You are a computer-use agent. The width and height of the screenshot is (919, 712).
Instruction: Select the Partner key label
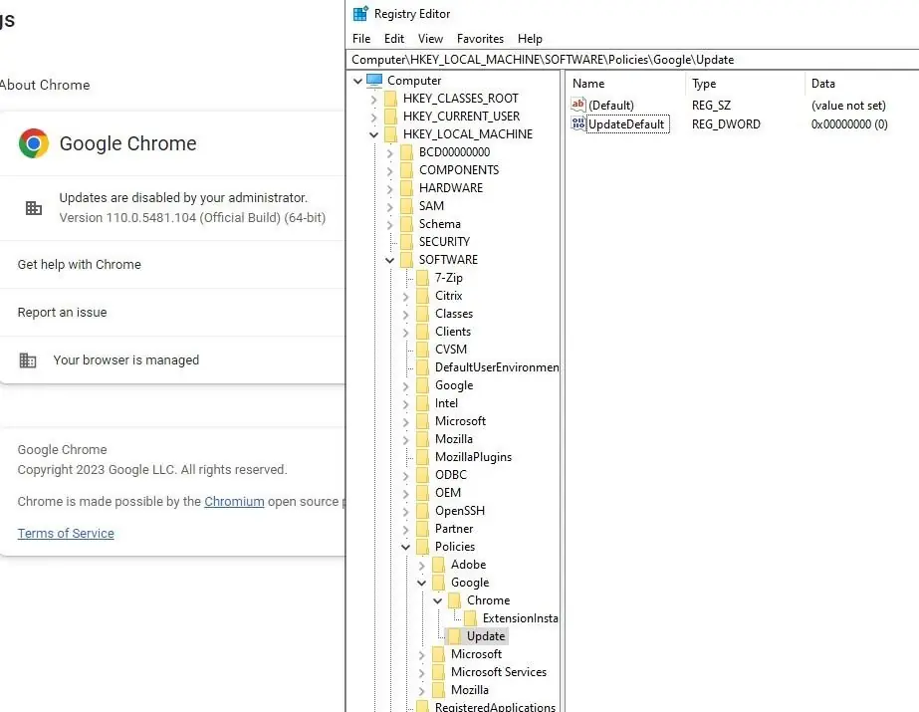[x=454, y=529]
